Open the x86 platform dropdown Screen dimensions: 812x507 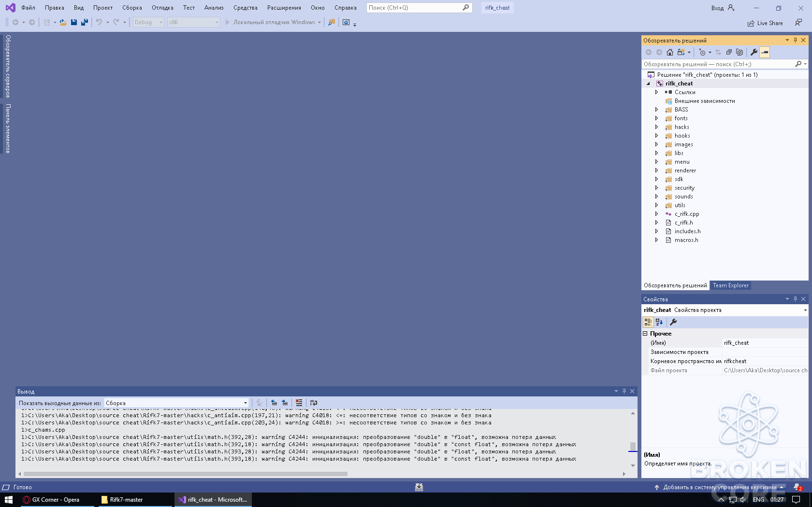click(193, 22)
